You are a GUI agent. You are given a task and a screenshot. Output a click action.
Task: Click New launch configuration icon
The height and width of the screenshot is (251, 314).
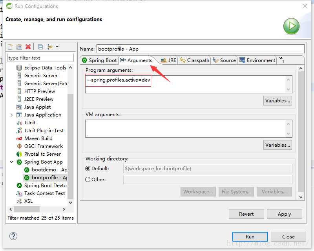point(10,47)
